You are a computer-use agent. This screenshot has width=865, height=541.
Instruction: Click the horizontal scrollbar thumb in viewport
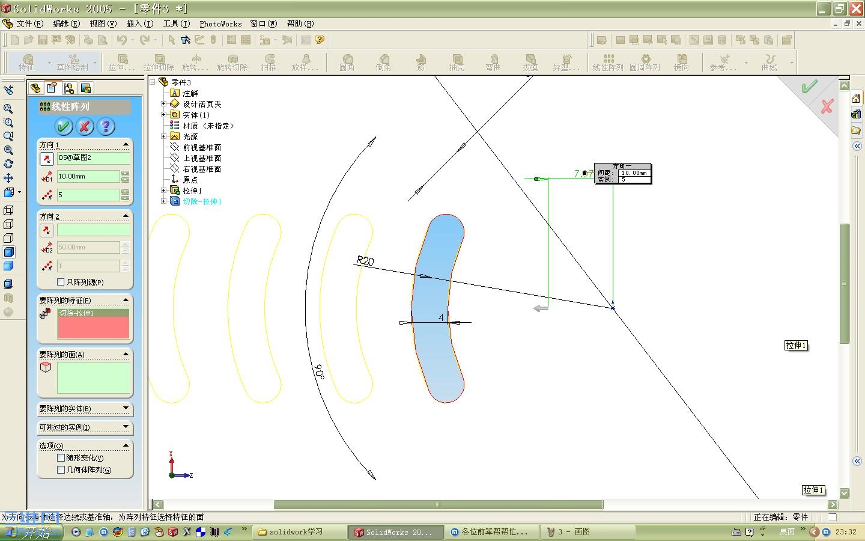[x=439, y=504]
